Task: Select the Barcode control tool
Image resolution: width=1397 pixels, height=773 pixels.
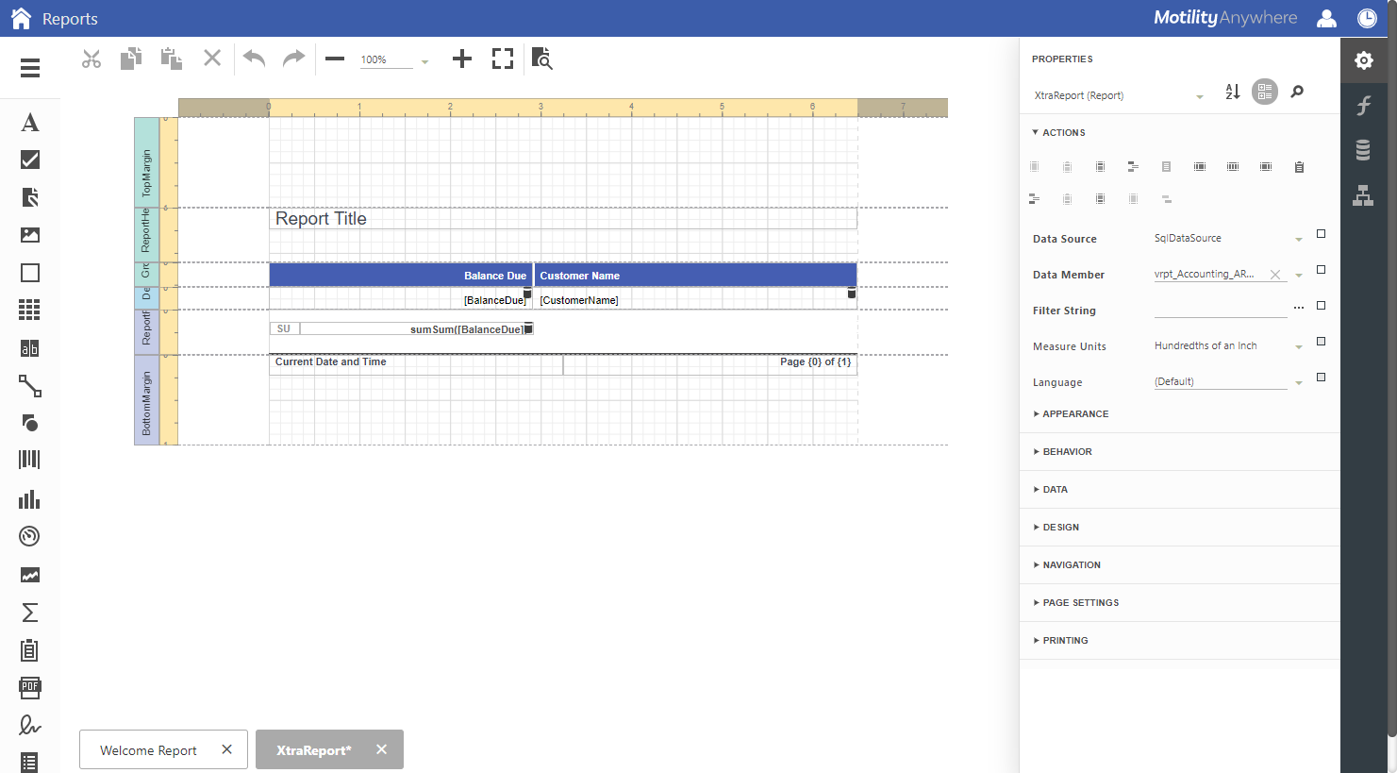Action: point(30,460)
